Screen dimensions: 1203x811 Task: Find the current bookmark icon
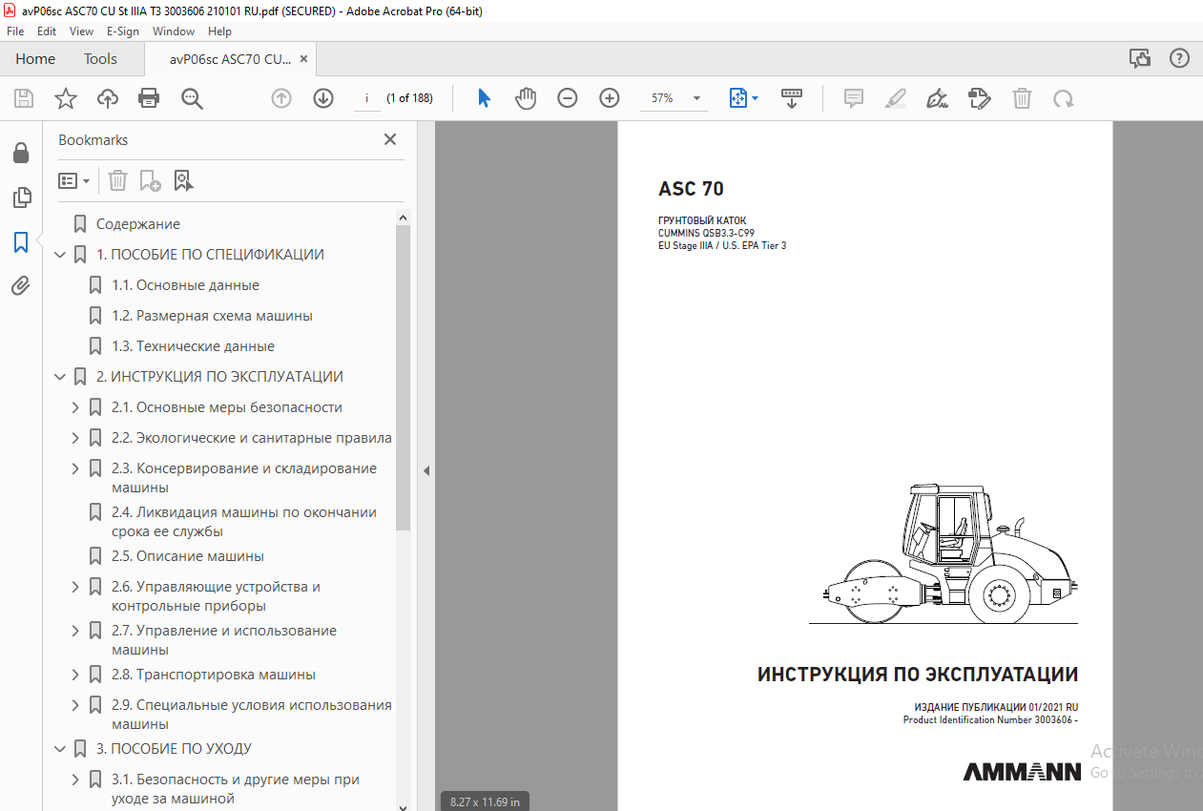[183, 180]
